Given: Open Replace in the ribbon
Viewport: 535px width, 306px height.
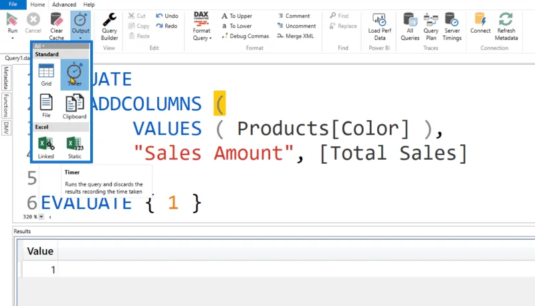Looking at the screenshot, I should click(343, 26).
